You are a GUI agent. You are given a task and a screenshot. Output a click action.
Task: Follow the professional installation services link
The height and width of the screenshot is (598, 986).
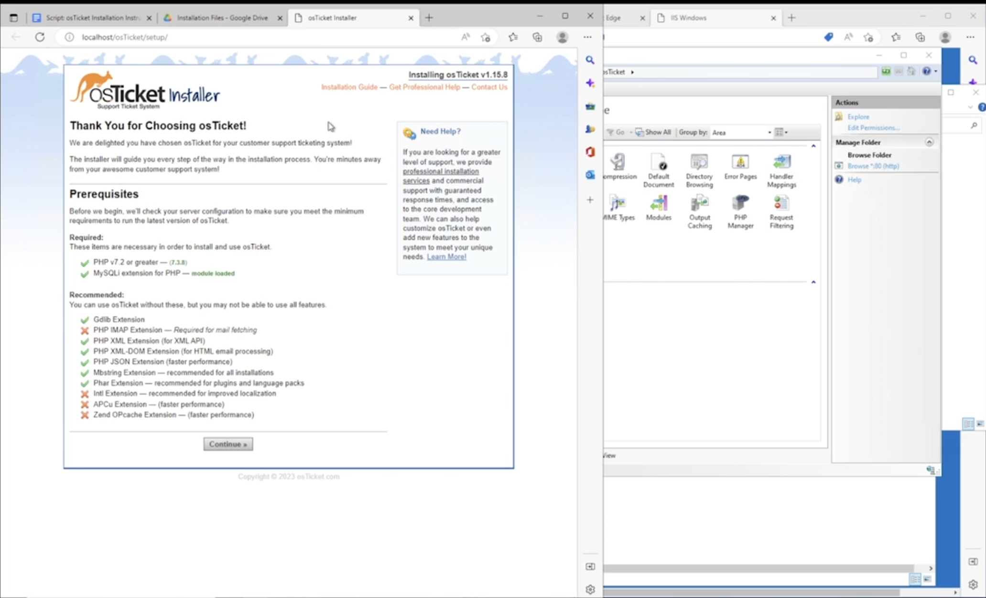click(x=440, y=176)
